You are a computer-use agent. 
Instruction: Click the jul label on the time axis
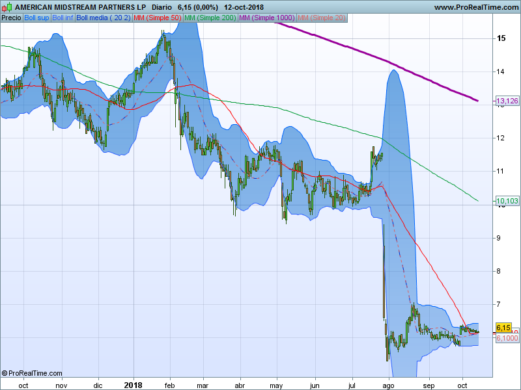pyautogui.click(x=352, y=385)
